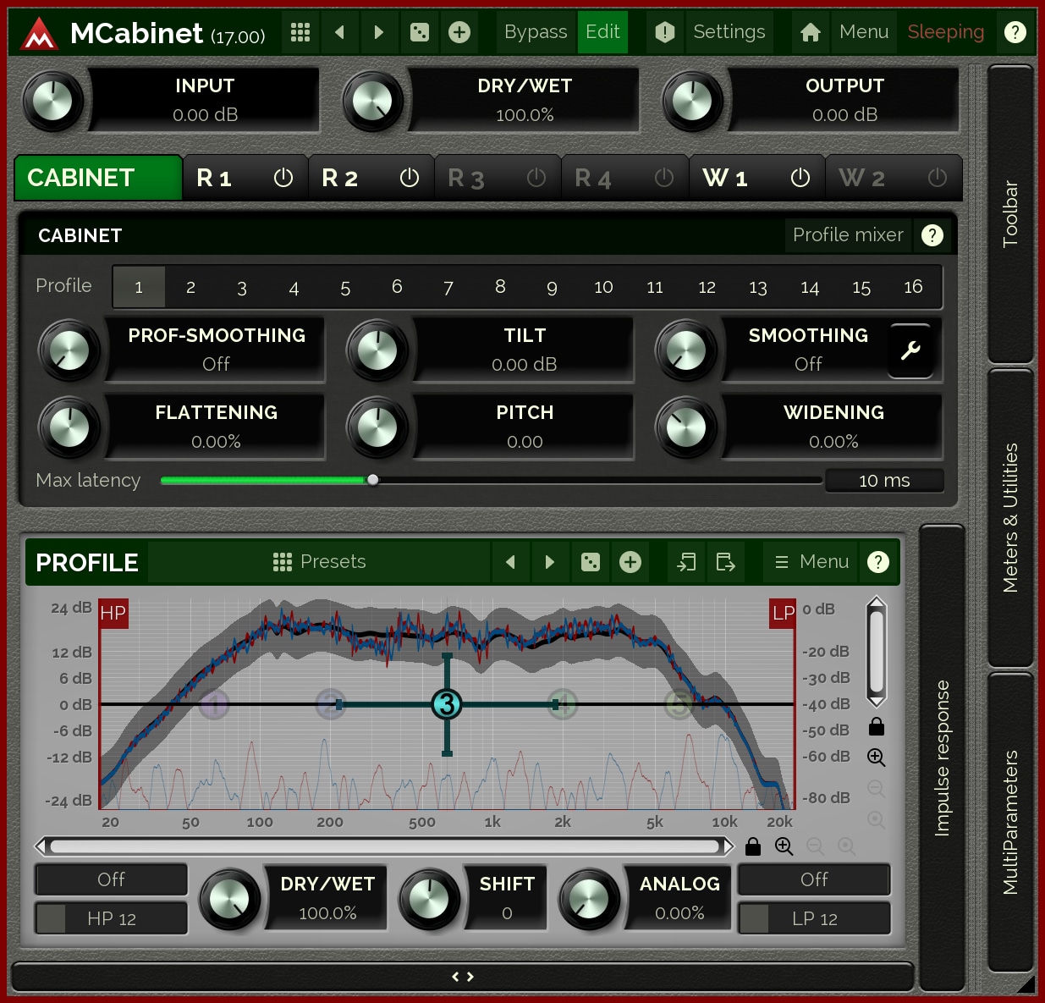Click the home icon in title bar
Screen dimensions: 1045x1003
[810, 32]
